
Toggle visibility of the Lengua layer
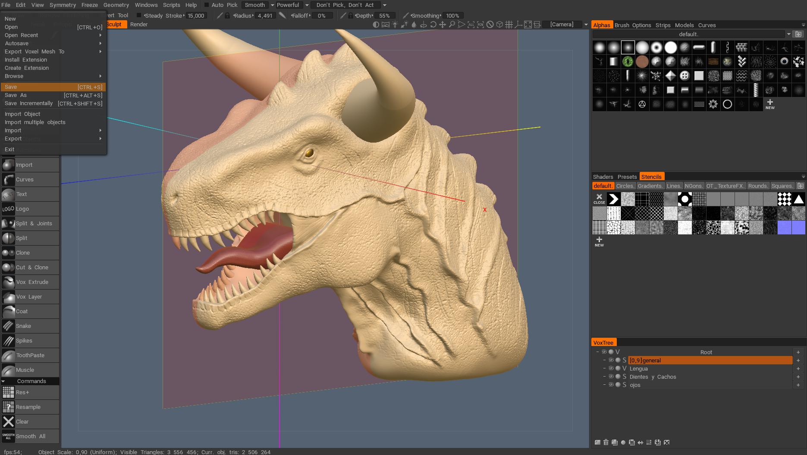pos(611,368)
